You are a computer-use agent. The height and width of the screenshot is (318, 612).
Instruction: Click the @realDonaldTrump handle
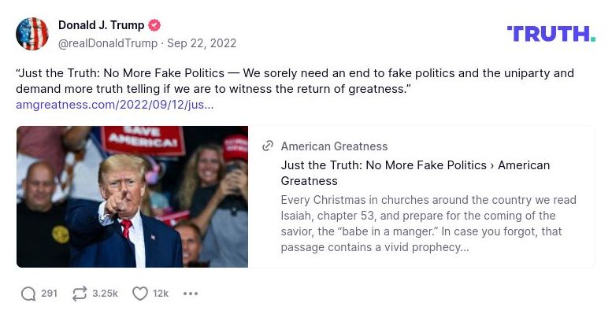coord(108,43)
